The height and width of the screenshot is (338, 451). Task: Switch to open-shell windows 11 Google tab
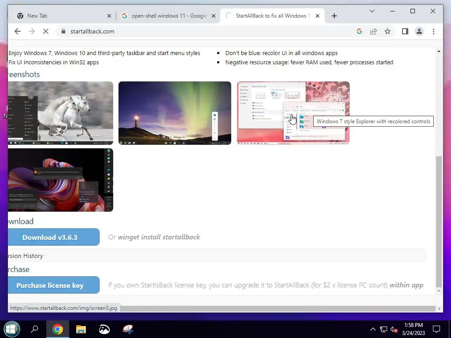click(168, 16)
